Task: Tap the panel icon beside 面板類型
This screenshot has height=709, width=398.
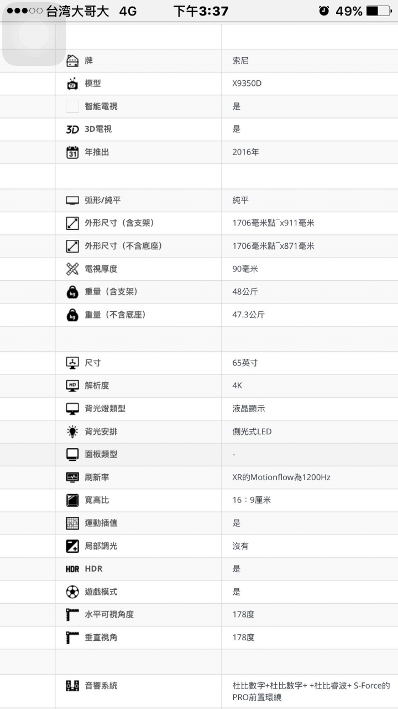Action: tap(72, 454)
